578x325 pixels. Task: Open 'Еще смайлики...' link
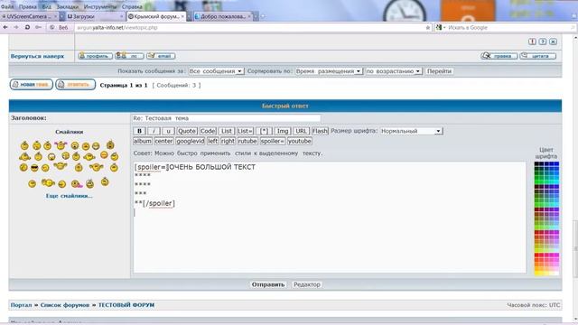point(69,196)
